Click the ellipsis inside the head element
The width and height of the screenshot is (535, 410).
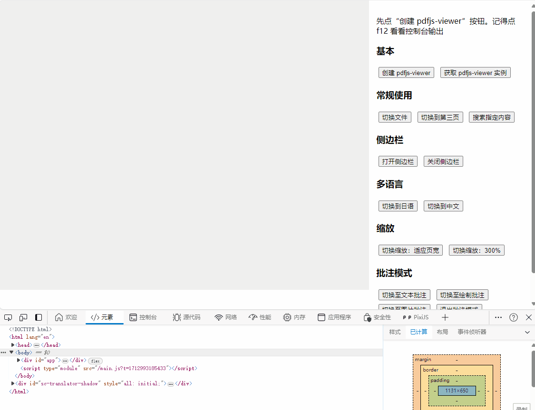[37, 345]
